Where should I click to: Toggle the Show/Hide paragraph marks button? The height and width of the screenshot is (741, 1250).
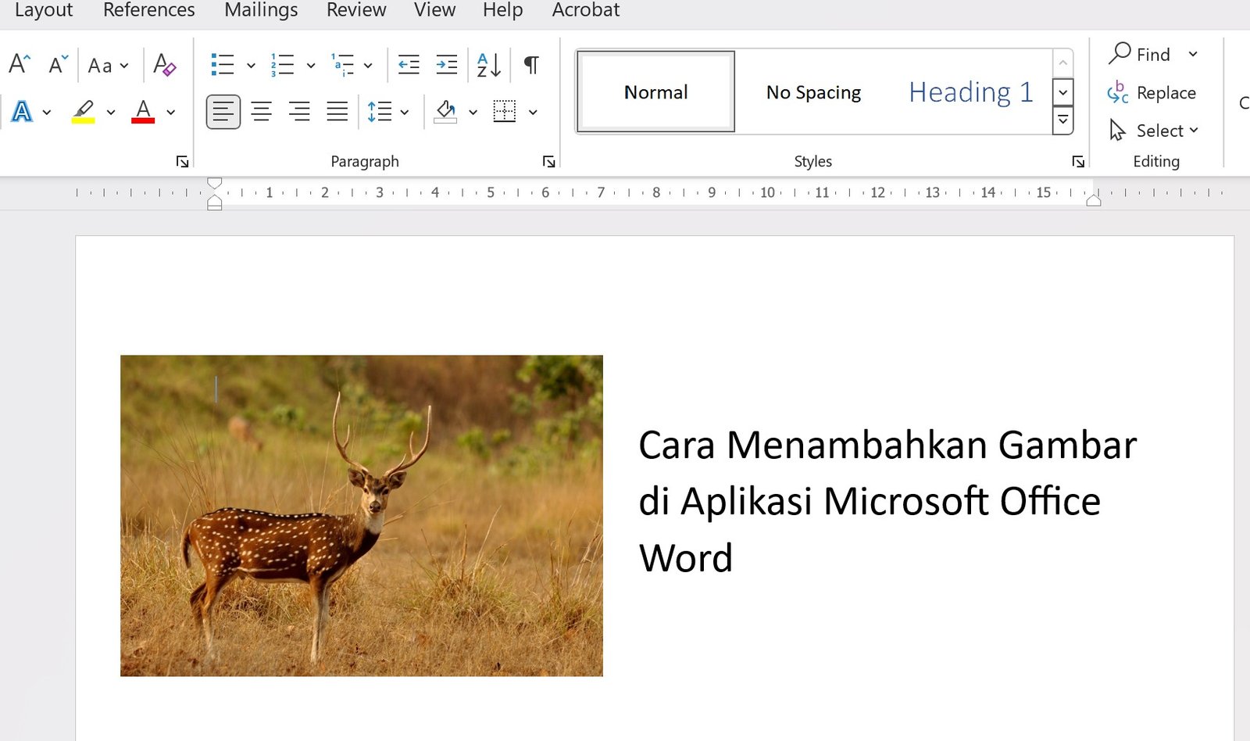531,65
